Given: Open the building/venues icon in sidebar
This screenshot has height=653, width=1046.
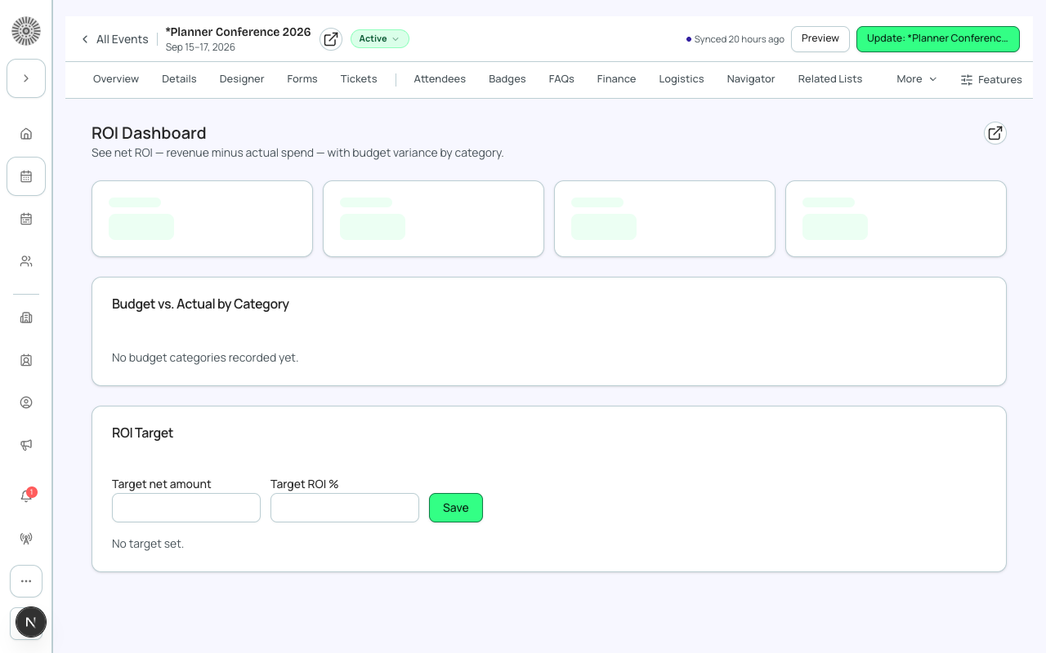Looking at the screenshot, I should [x=26, y=318].
